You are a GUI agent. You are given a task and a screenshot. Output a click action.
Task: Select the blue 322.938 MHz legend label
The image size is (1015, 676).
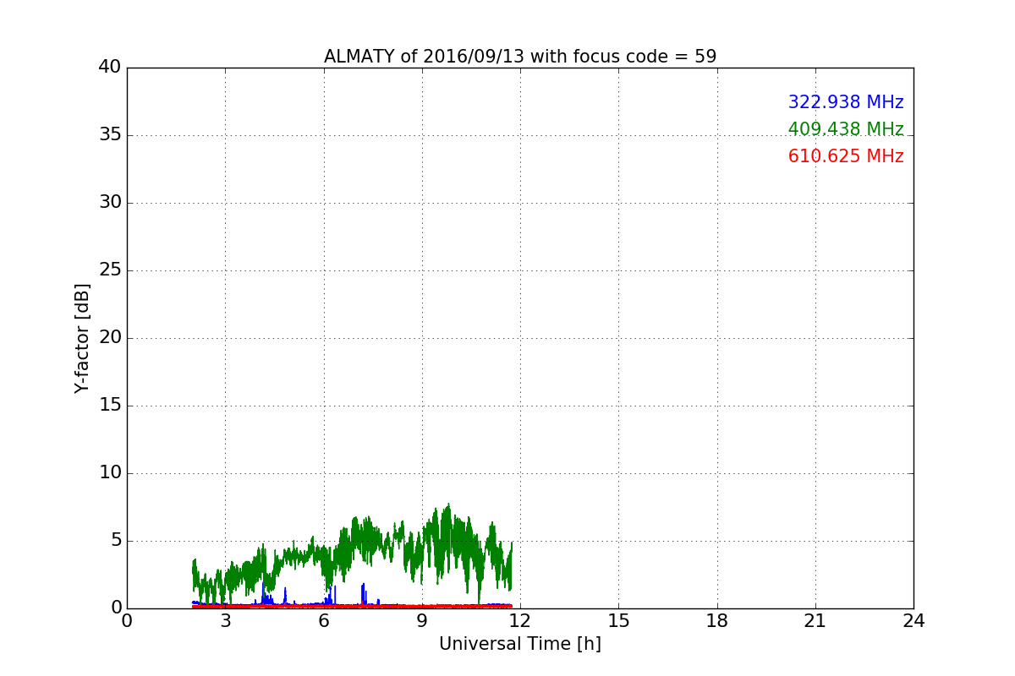(x=845, y=102)
